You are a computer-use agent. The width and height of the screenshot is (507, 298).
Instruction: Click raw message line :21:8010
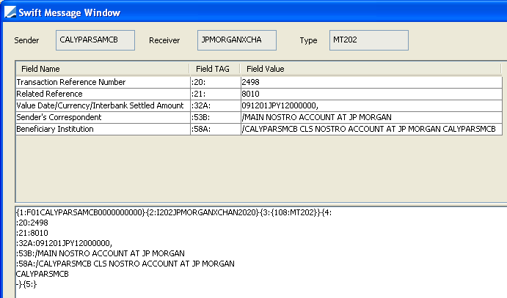[x=32, y=233]
